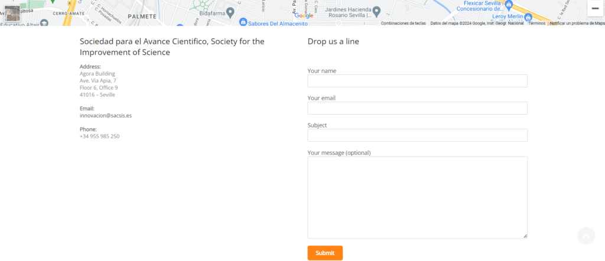
Task: Click the Jardines Hacienda Rosario Sevilla pin
Action: [376, 11]
